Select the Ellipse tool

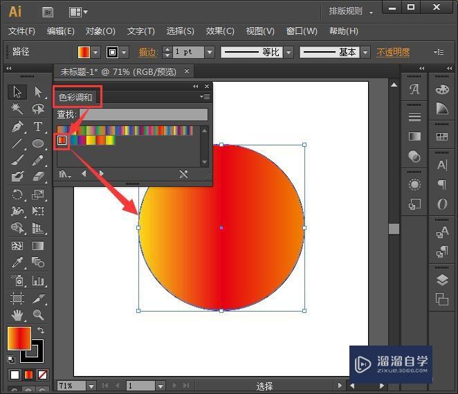coord(38,143)
